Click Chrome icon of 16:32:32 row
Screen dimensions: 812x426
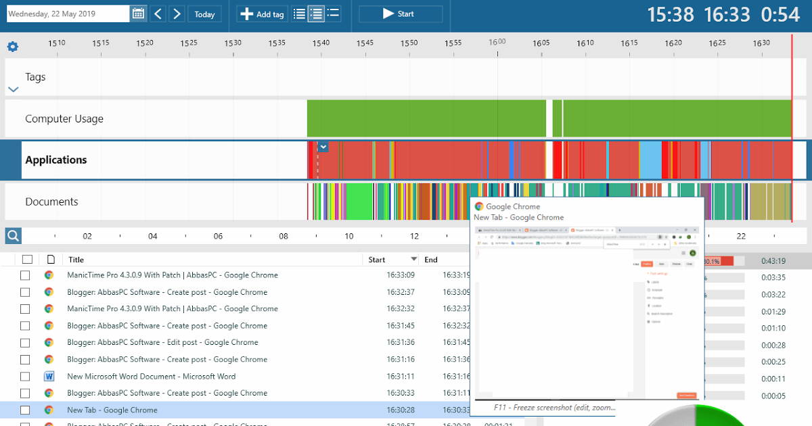(49, 309)
